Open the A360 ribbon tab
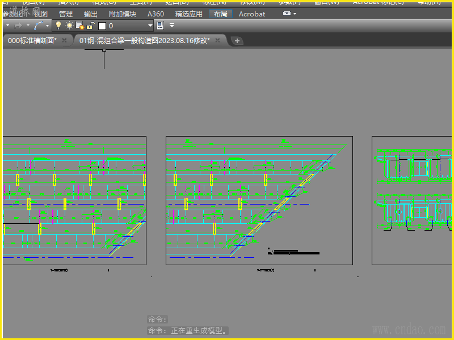The height and width of the screenshot is (340, 454). coord(155,14)
